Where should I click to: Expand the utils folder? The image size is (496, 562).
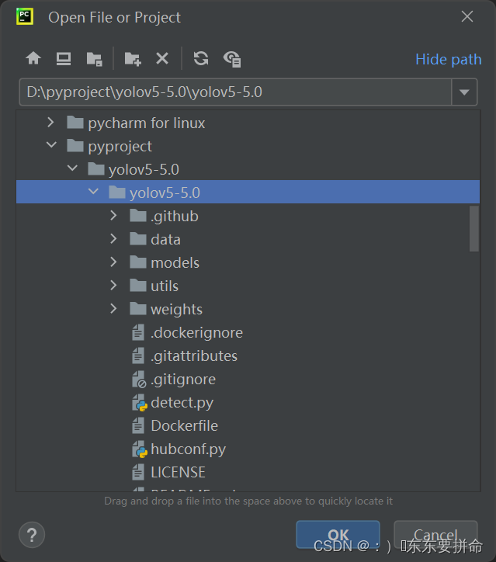pos(113,286)
